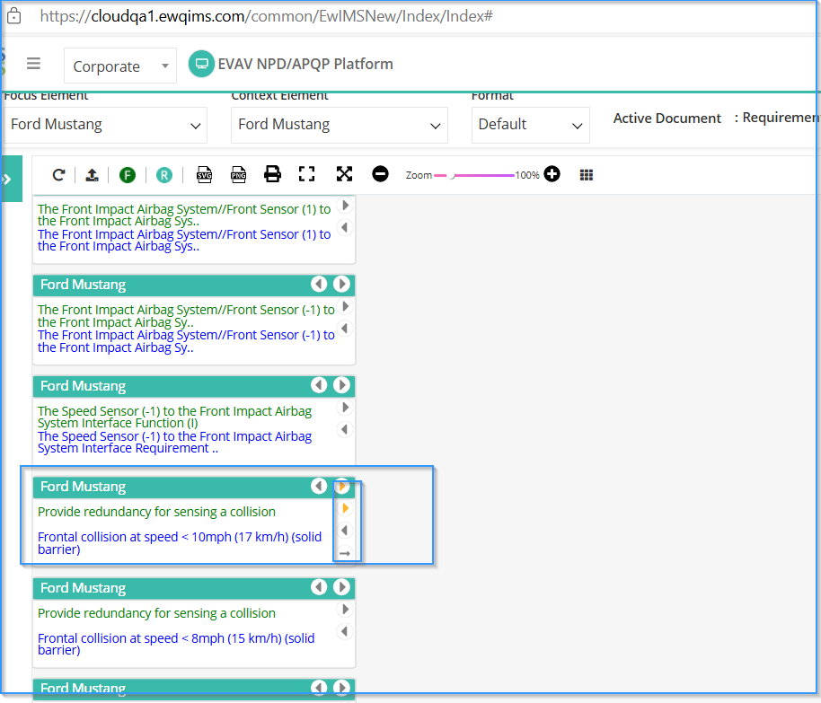Viewport: 821px width, 703px height.
Task: Open the Focus Element dropdown
Action: (x=106, y=125)
